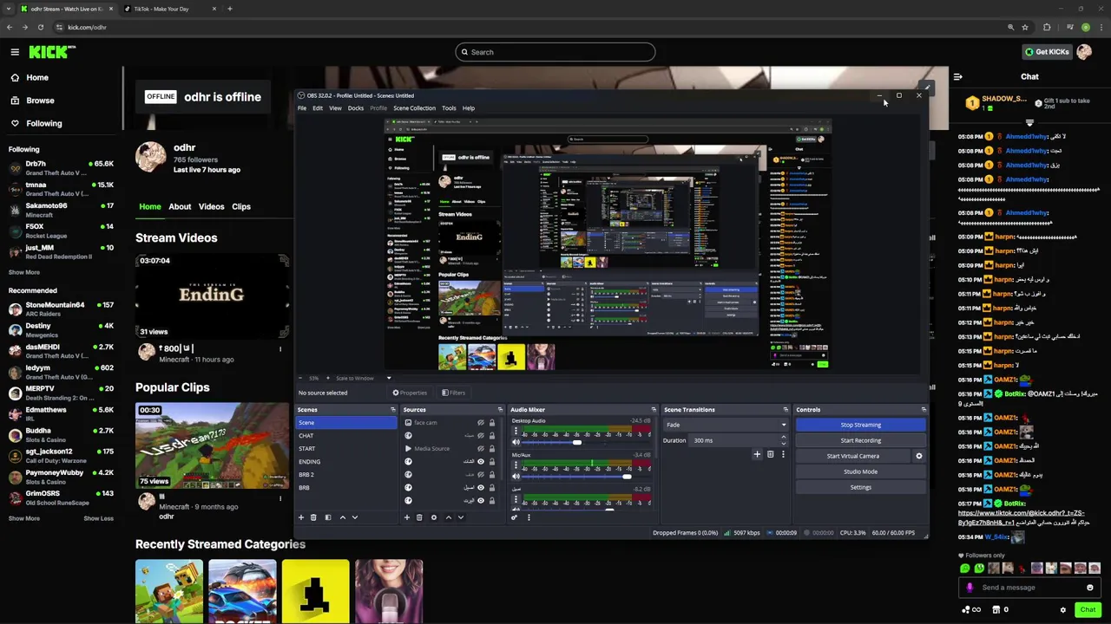Screen dimensions: 1111x624
Task: Open the OBS Docks menu
Action: 356,108
